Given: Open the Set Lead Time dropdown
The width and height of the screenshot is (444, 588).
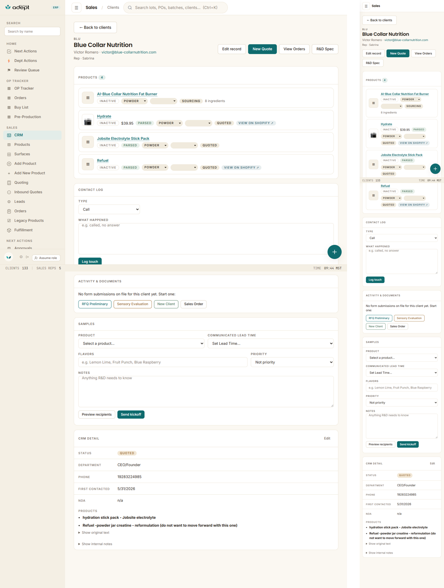Looking at the screenshot, I should click(x=271, y=344).
